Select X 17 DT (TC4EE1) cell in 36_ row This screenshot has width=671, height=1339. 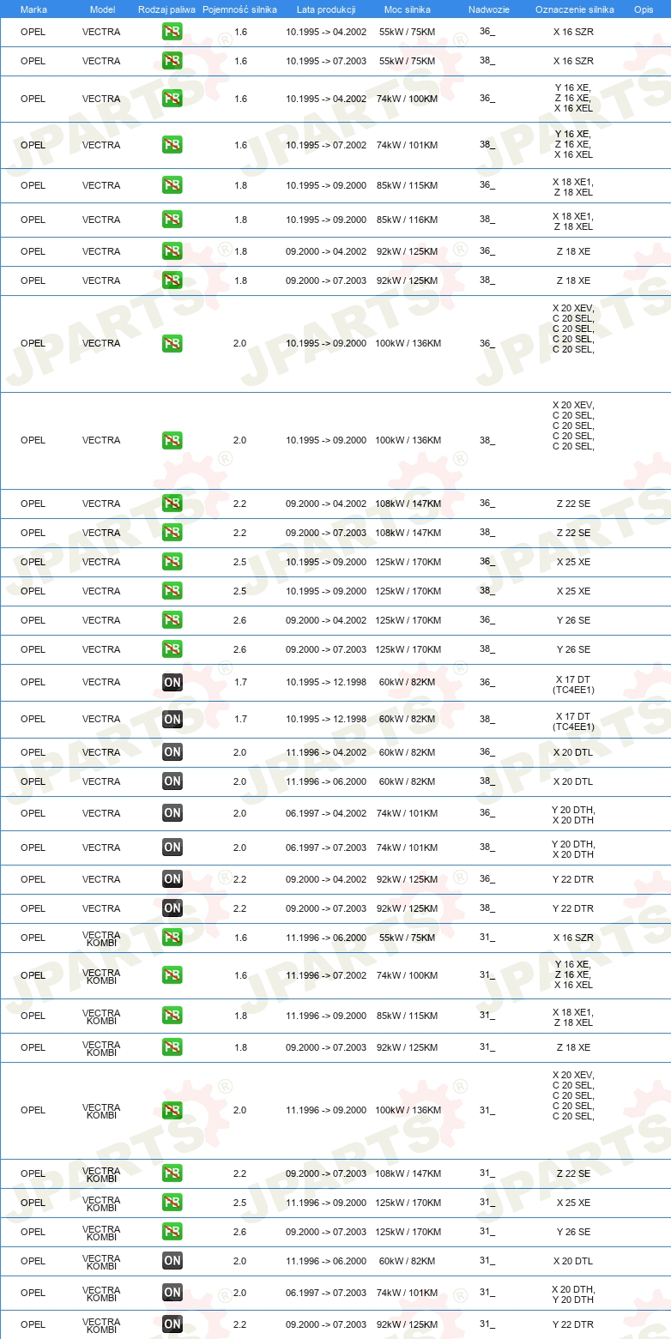[573, 685]
